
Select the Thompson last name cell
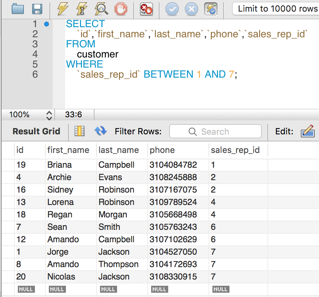click(122, 264)
